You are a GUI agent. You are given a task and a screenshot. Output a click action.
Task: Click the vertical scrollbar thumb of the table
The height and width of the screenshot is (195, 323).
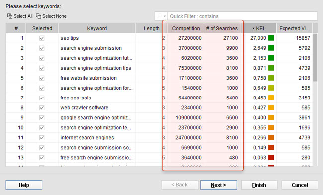point(315,58)
